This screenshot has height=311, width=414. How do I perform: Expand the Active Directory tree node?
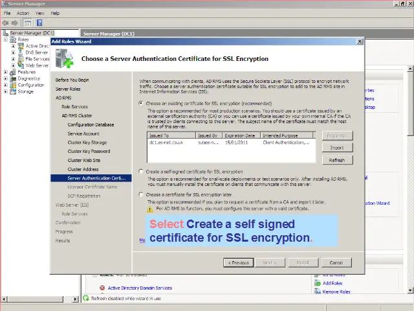[x=13, y=46]
